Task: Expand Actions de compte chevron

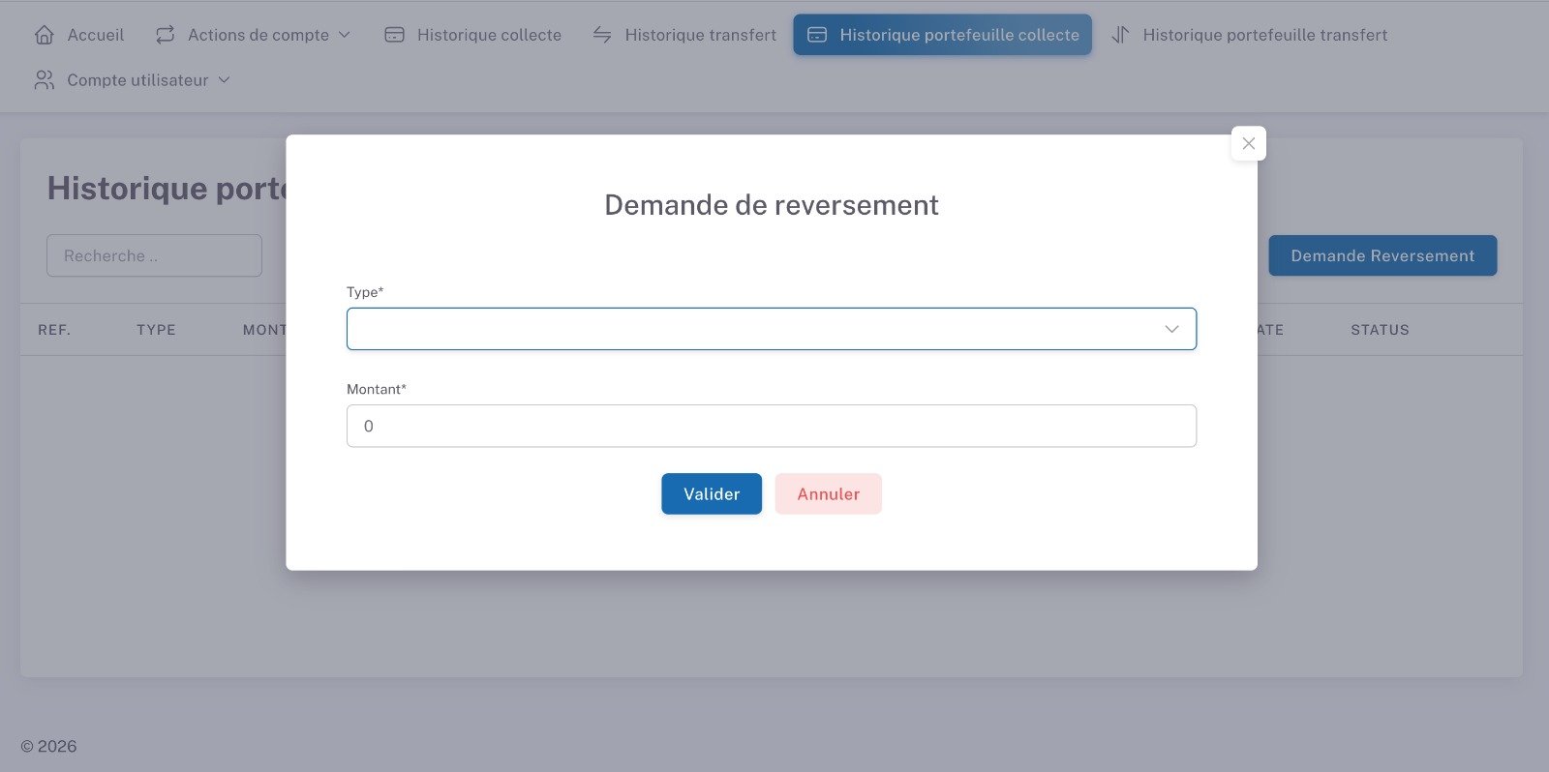Action: 344,35
